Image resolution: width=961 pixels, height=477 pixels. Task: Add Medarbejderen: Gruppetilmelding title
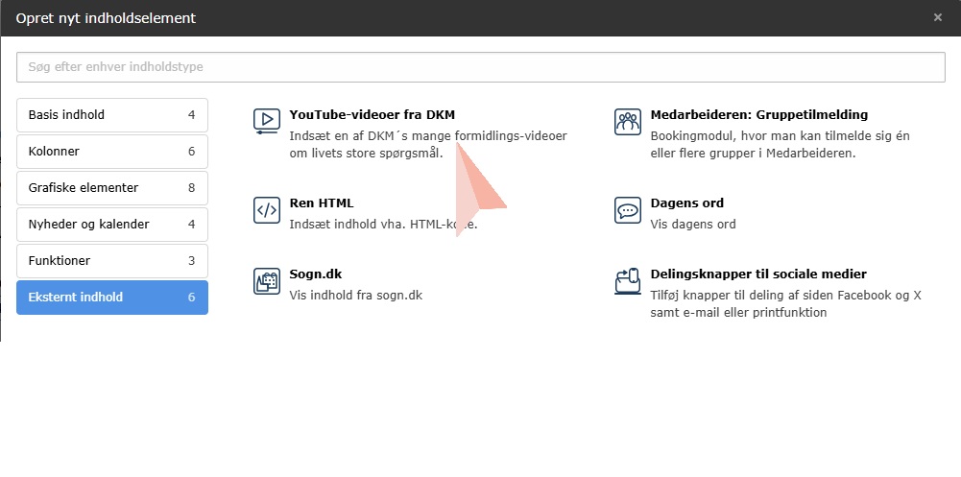pos(758,115)
